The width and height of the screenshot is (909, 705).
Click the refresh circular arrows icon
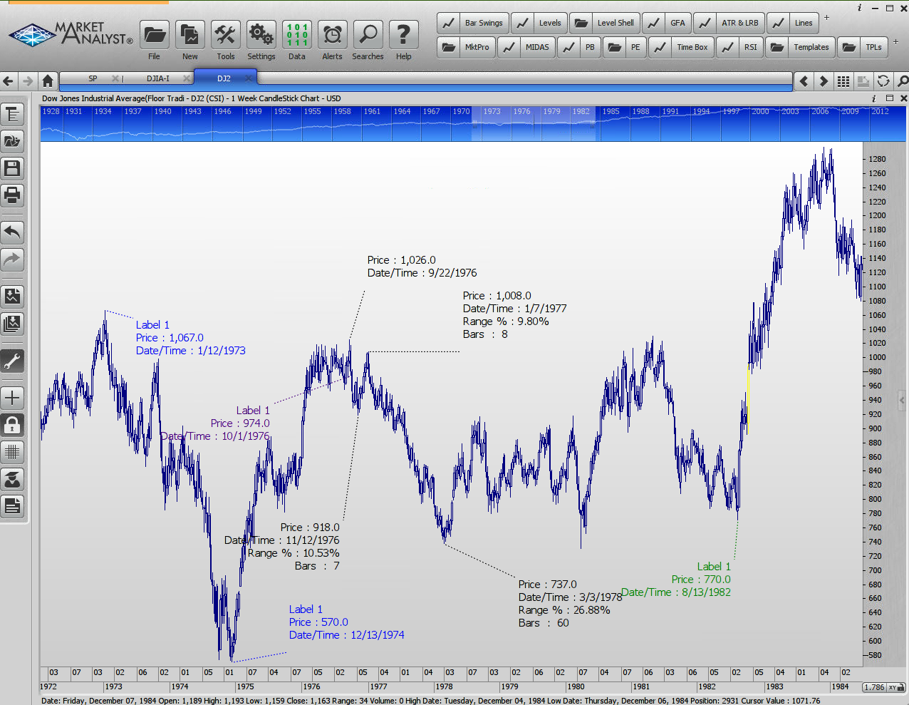tap(883, 81)
